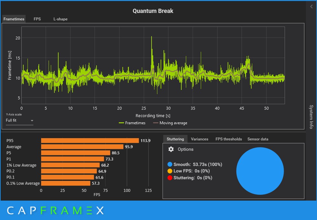Switch to the Frametimes tab
Screen dimensions: 317x220
coord(14,19)
